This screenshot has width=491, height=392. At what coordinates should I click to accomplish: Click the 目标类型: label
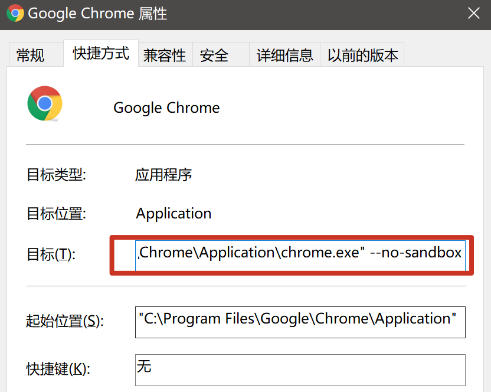point(56,175)
